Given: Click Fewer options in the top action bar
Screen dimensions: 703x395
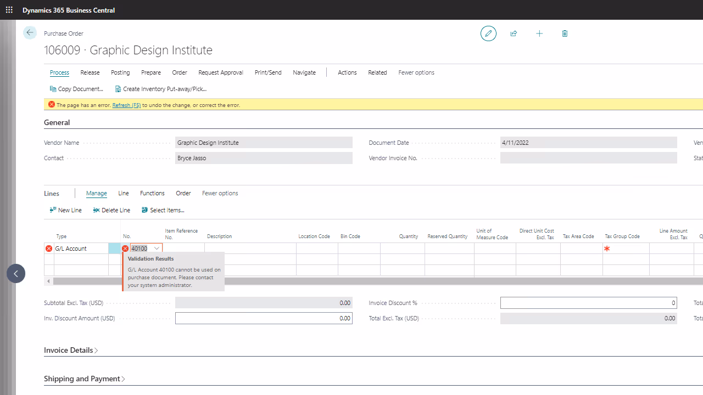Looking at the screenshot, I should click(x=416, y=72).
